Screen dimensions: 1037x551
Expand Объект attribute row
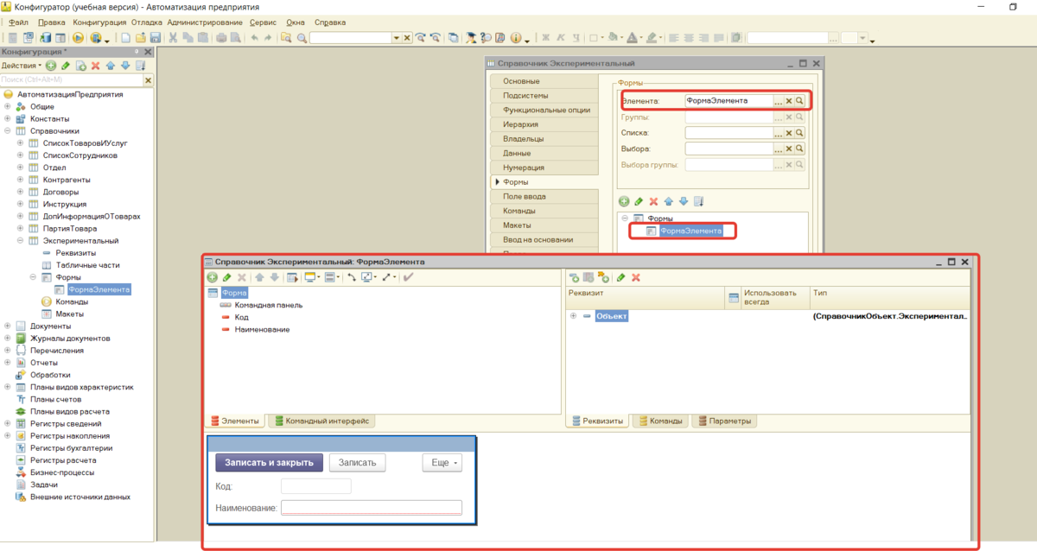point(573,316)
